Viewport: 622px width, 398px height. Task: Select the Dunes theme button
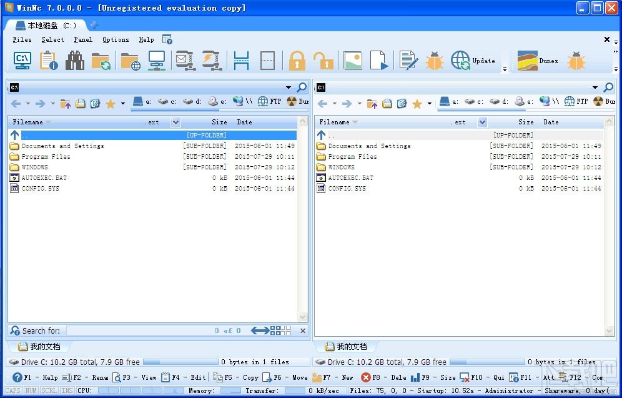coord(538,61)
